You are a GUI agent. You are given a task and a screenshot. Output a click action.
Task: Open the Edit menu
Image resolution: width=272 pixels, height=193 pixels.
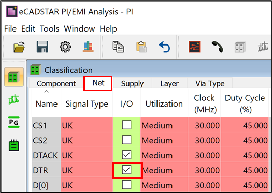[28, 28]
